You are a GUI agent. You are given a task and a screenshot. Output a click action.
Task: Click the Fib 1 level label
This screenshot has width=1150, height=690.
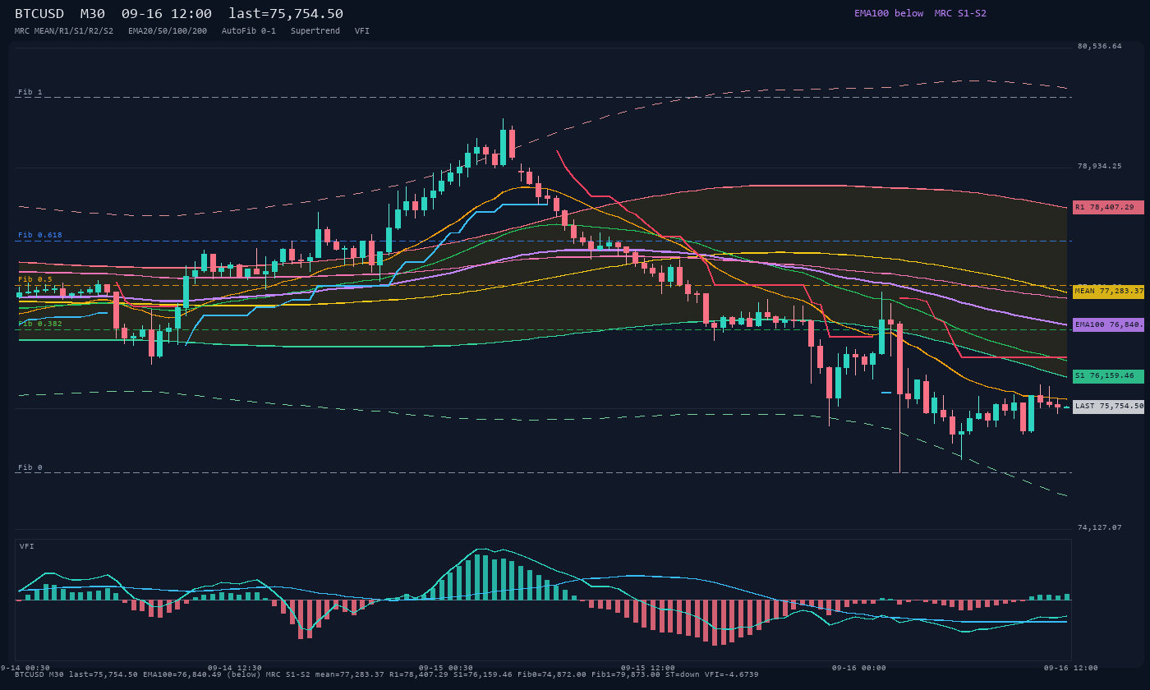coord(30,92)
